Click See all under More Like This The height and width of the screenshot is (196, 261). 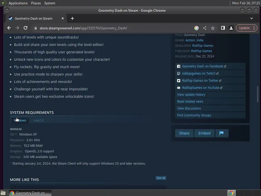(161, 178)
